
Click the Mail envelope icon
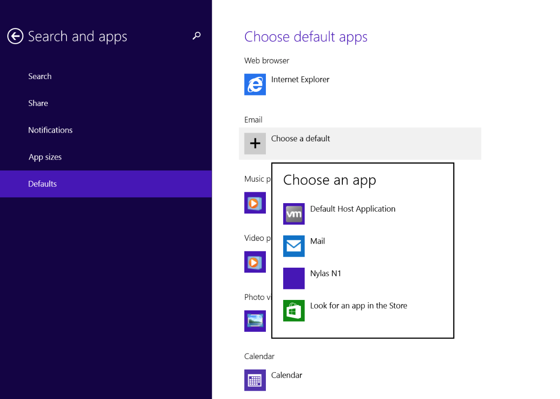(x=294, y=246)
